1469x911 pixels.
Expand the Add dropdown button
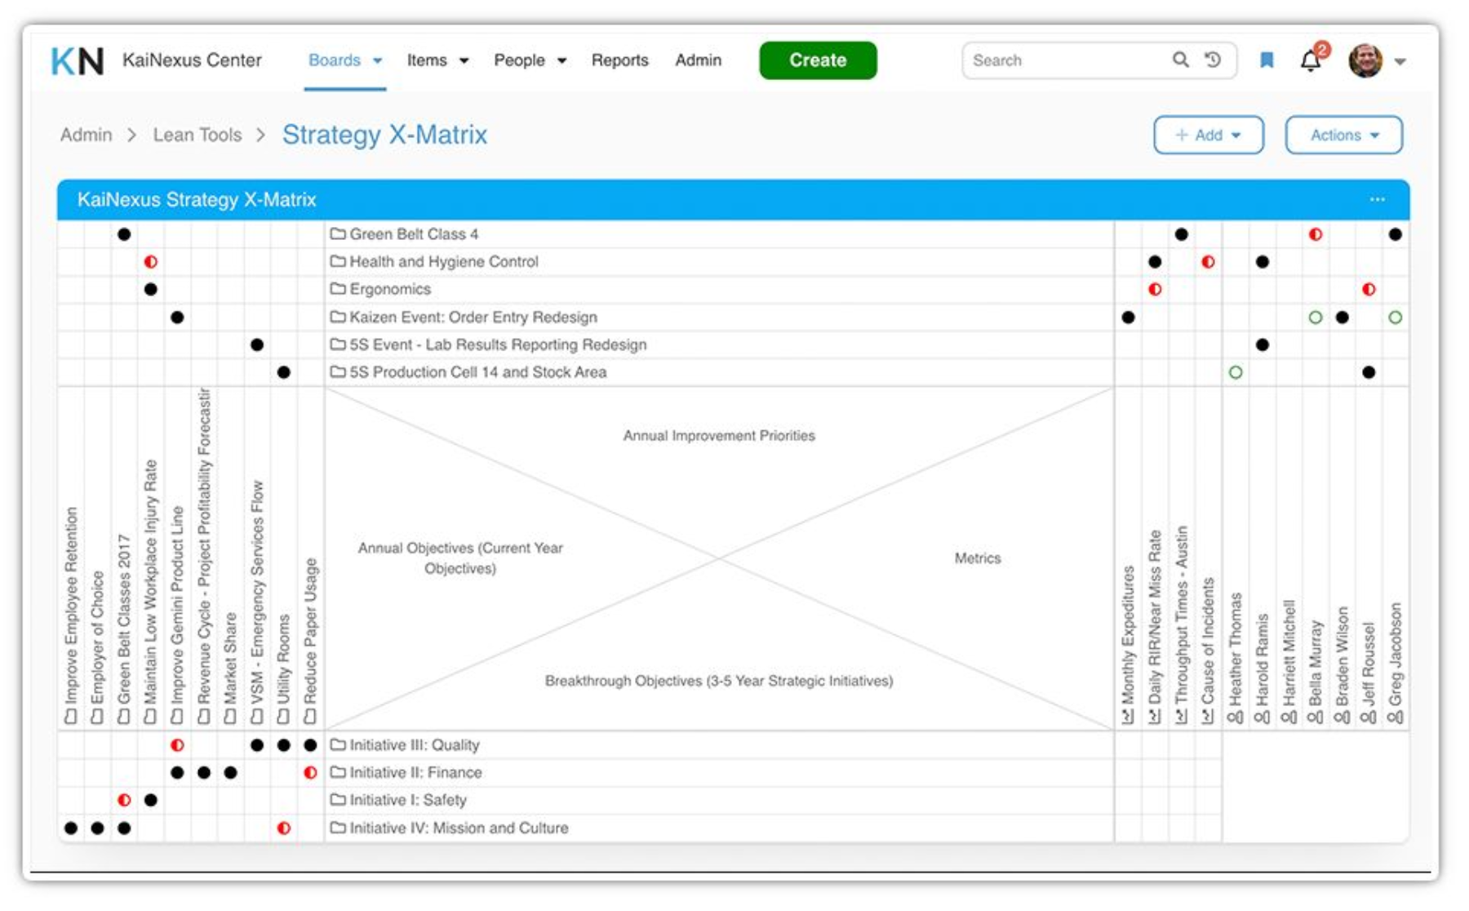pyautogui.click(x=1208, y=135)
